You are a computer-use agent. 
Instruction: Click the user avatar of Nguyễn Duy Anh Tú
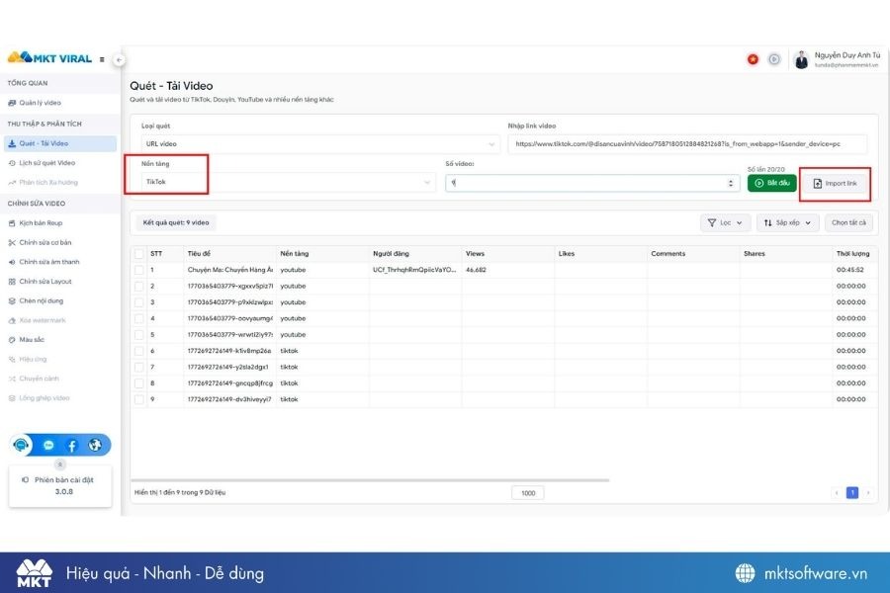(x=801, y=59)
